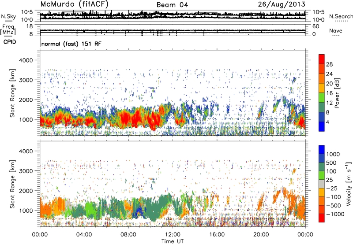Click the date "26/Aug/2013"
The image size is (353, 244).
[x=282, y=4]
